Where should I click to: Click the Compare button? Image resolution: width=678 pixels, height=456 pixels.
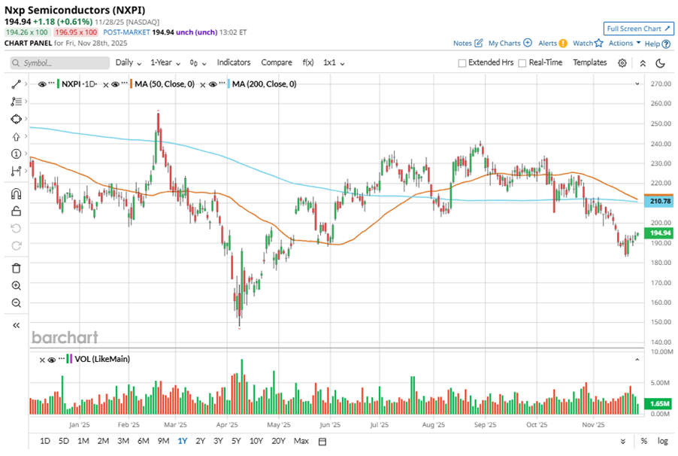[277, 62]
